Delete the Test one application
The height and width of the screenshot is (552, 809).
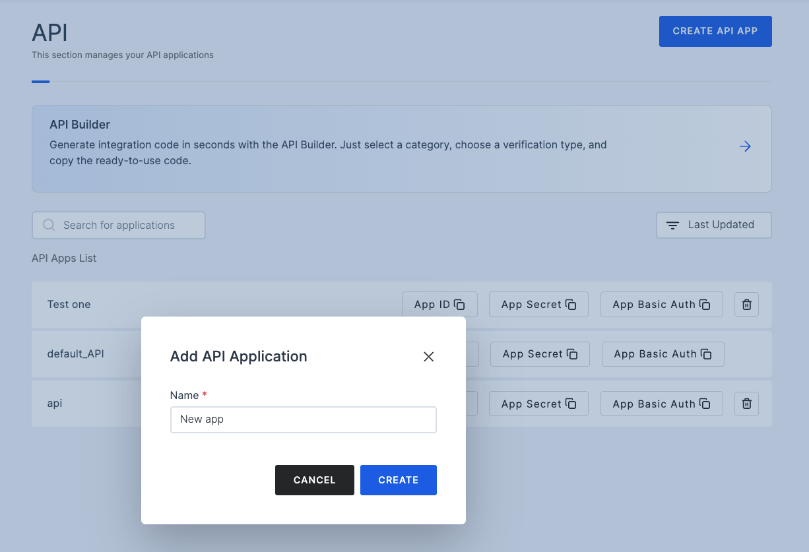point(746,305)
